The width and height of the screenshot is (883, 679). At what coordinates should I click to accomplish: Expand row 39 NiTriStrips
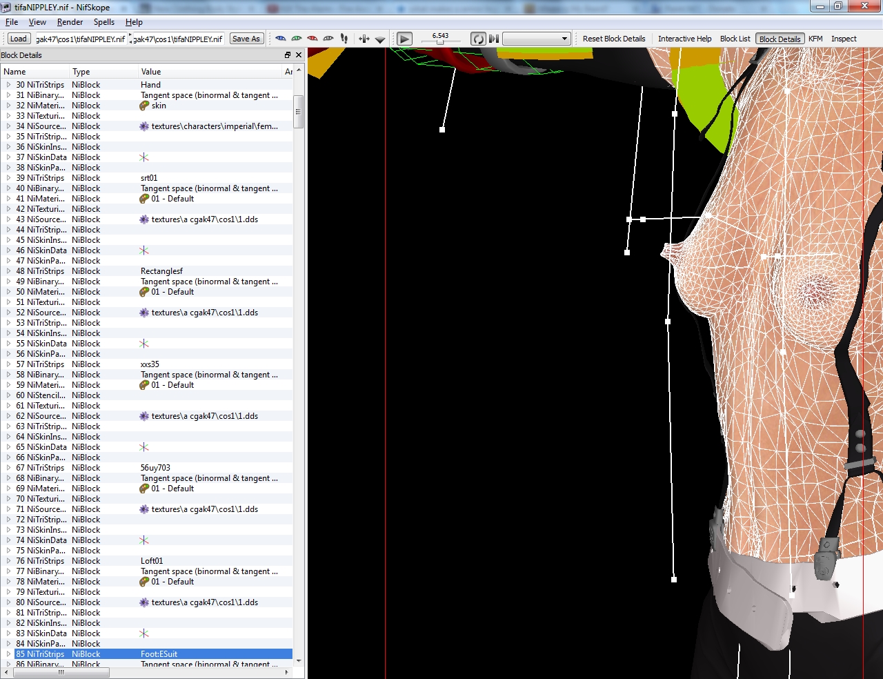click(x=8, y=178)
